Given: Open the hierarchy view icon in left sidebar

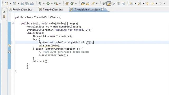Looking at the screenshot, I should point(4,17).
